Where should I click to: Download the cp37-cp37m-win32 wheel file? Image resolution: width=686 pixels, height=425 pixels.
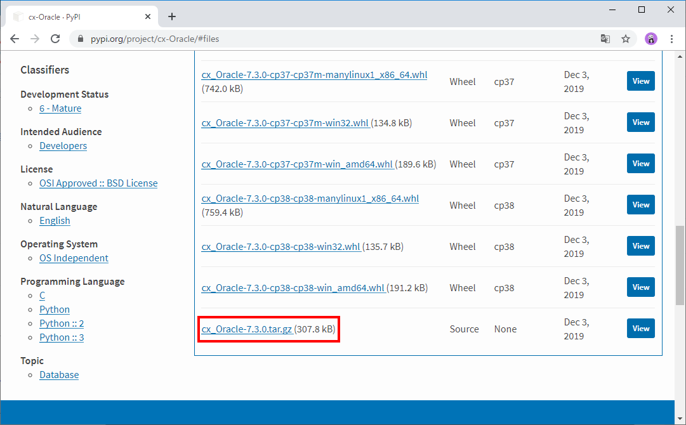(x=285, y=123)
